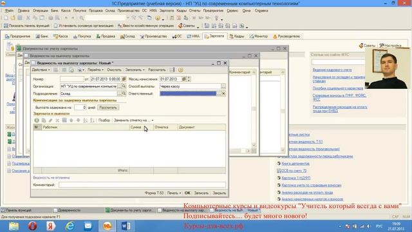Screen dimensions: 412x232
Task: Click the days delay input field
Action: (x=80, y=108)
